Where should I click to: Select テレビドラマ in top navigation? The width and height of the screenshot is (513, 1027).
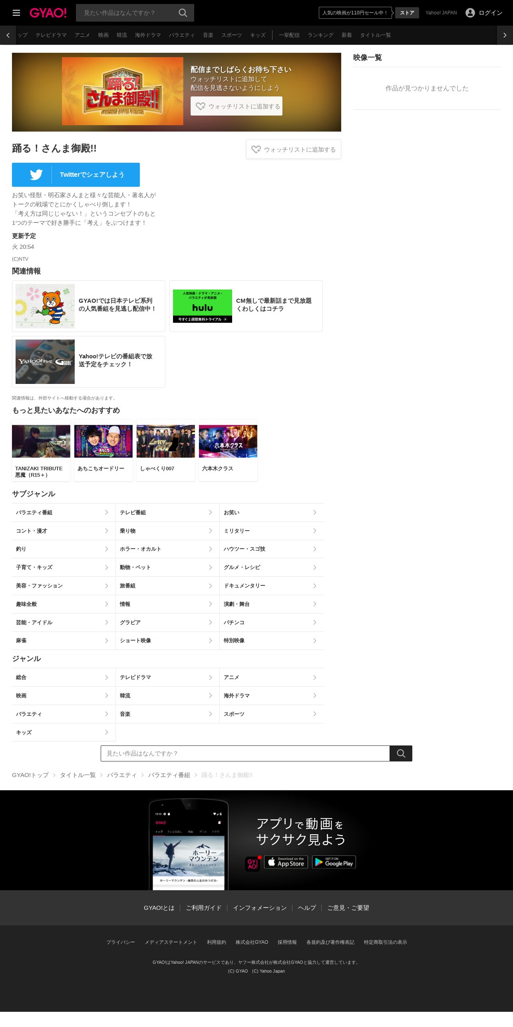click(51, 35)
